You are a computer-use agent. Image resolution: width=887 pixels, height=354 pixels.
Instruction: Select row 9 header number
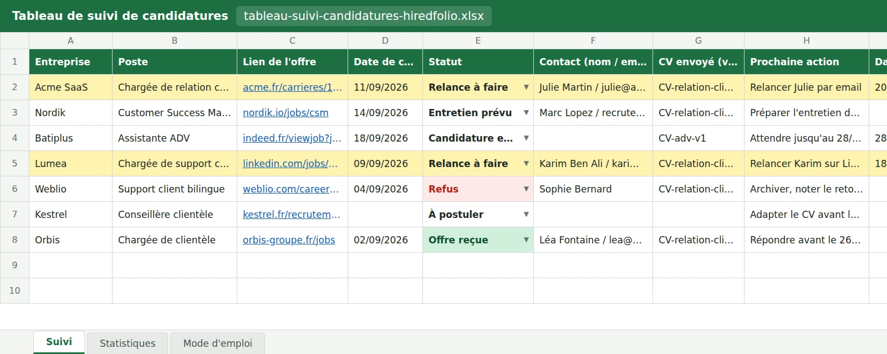point(14,265)
